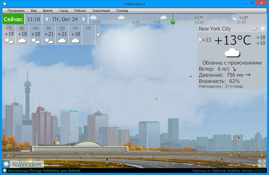Click the 11:18 time display
This screenshot has width=269, height=175.
pos(34,19)
